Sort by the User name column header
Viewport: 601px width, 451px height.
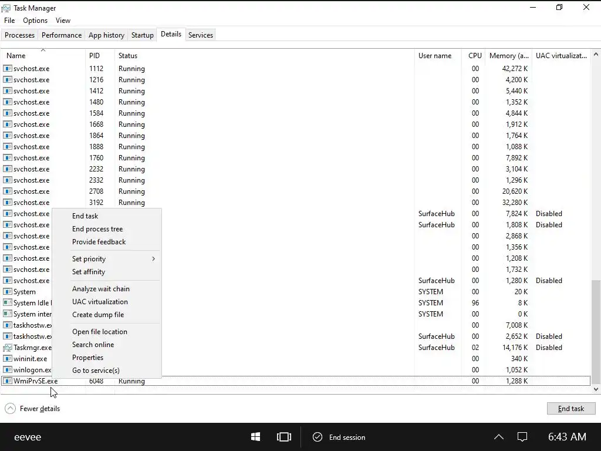[438, 56]
